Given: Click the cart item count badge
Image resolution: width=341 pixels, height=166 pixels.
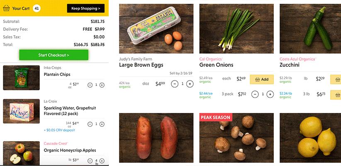Looking at the screenshot, I should 37,8.
